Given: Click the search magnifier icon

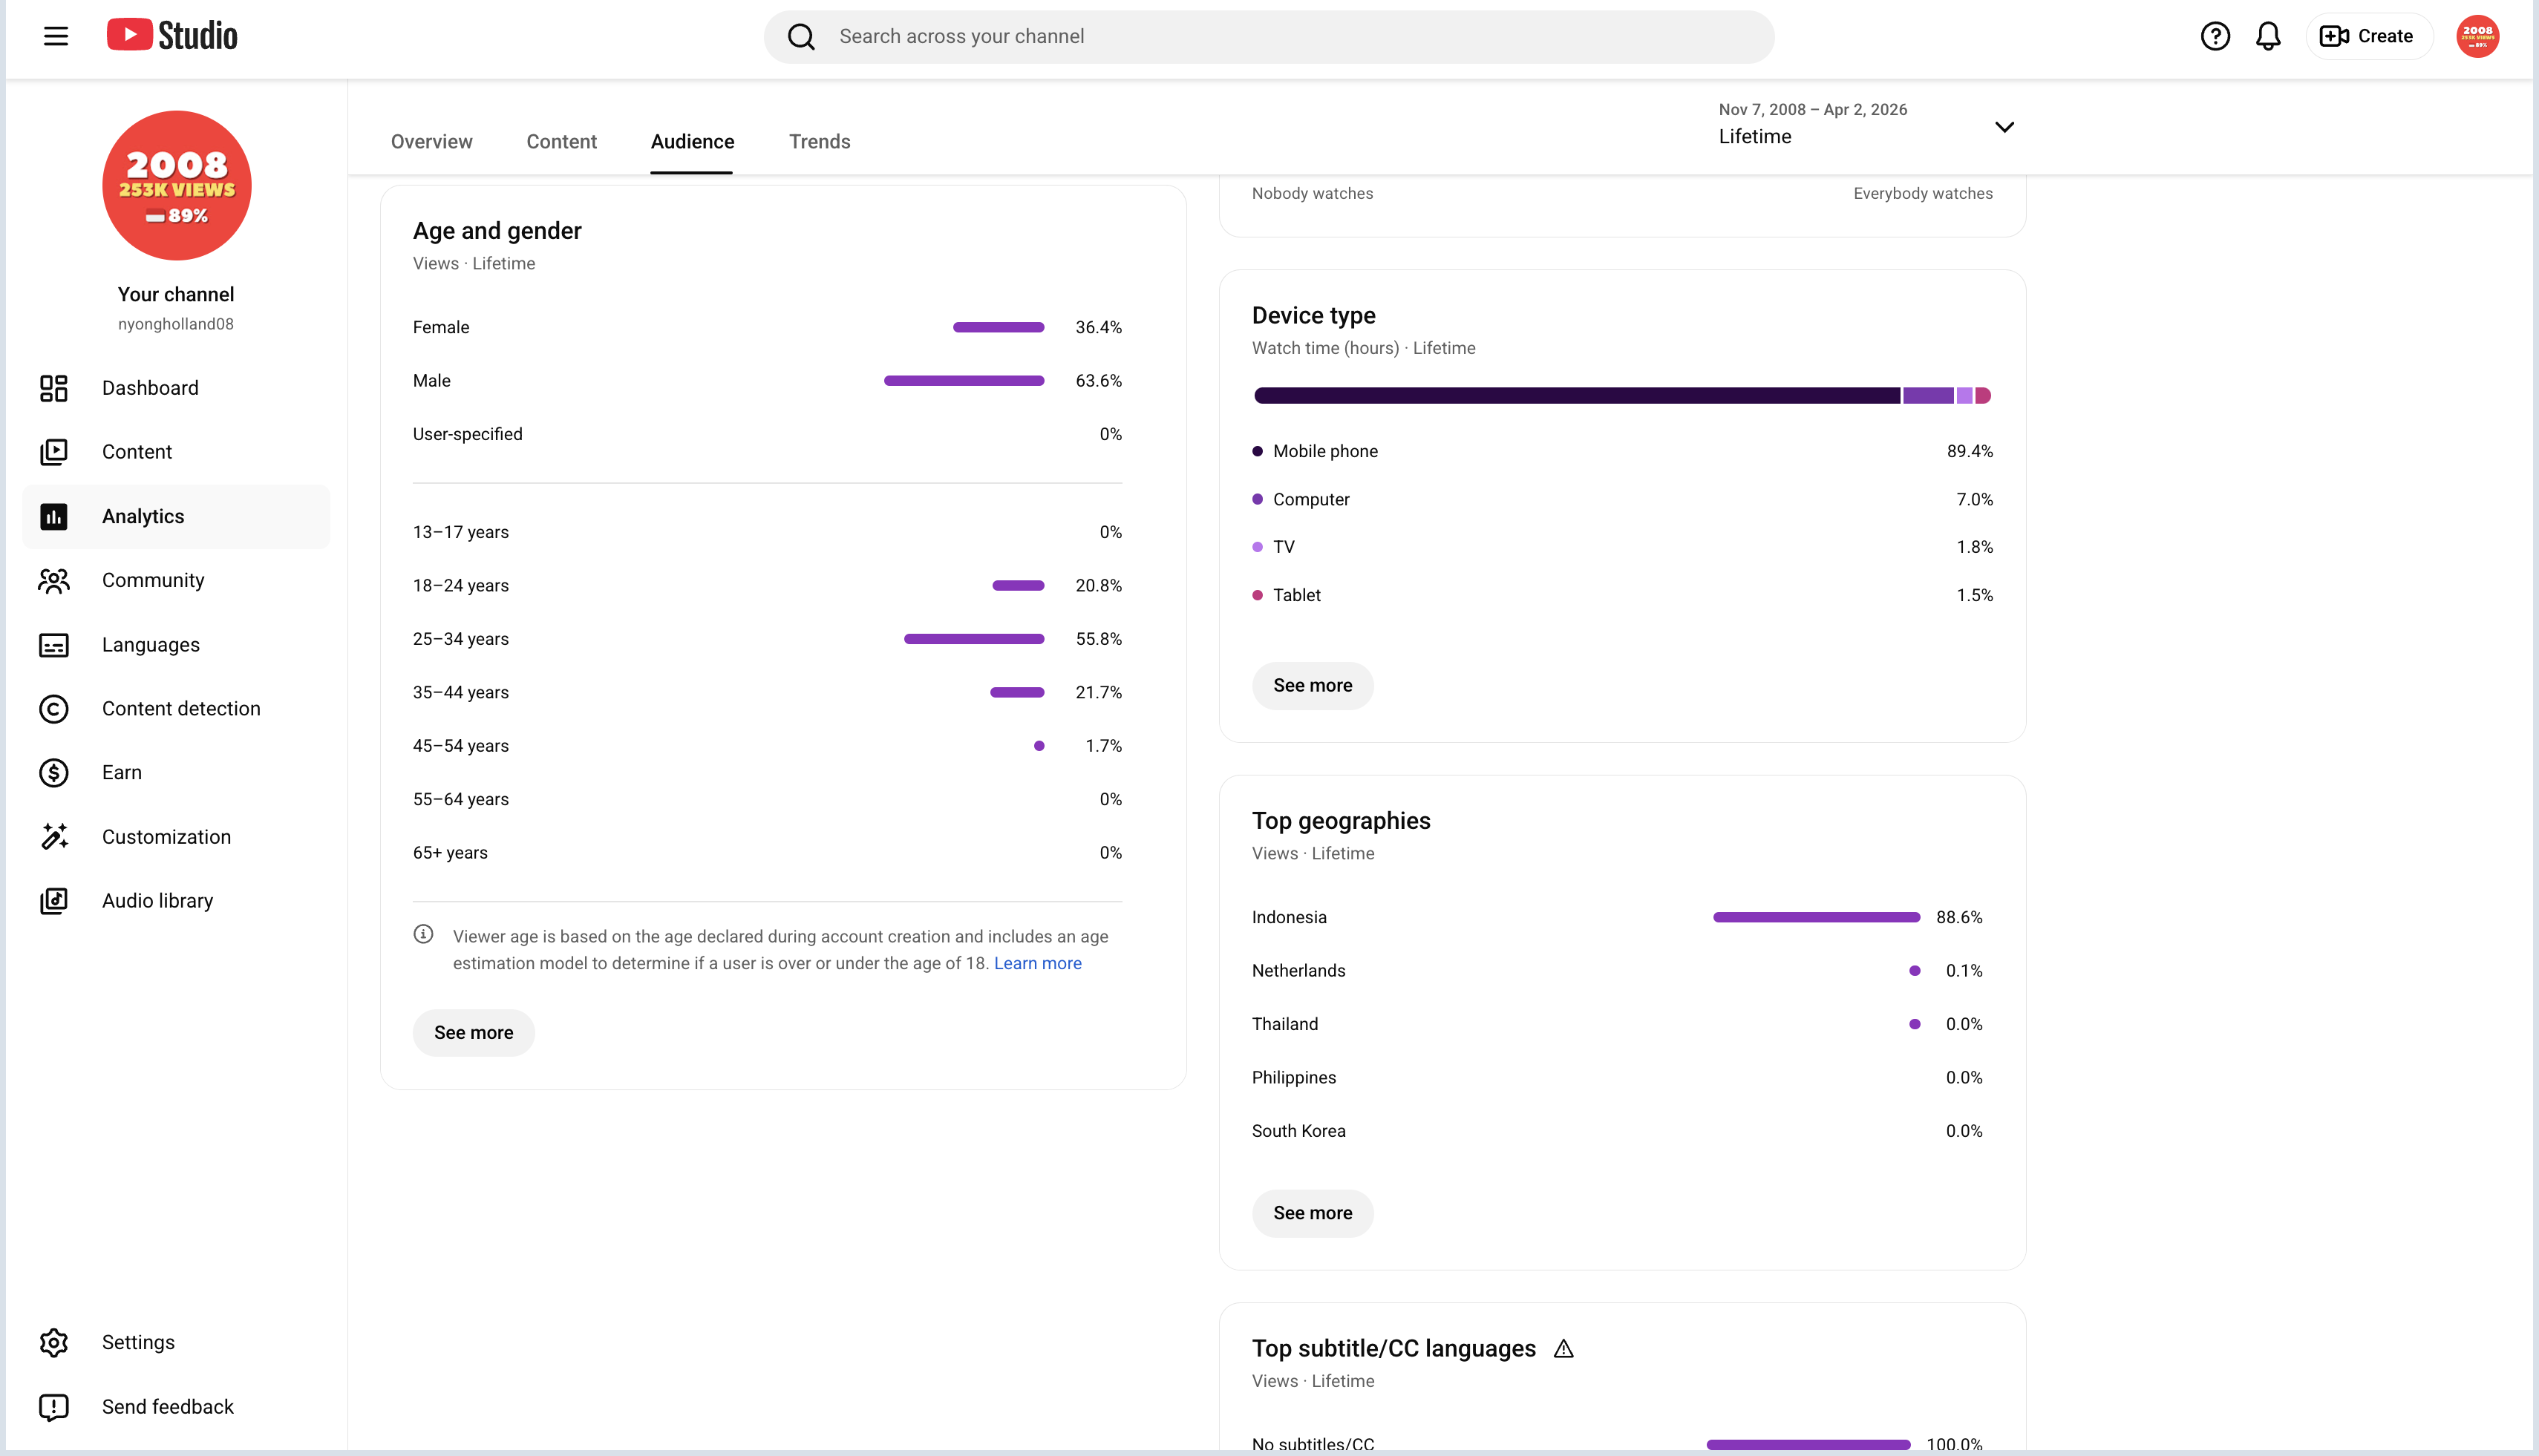Looking at the screenshot, I should pyautogui.click(x=801, y=37).
